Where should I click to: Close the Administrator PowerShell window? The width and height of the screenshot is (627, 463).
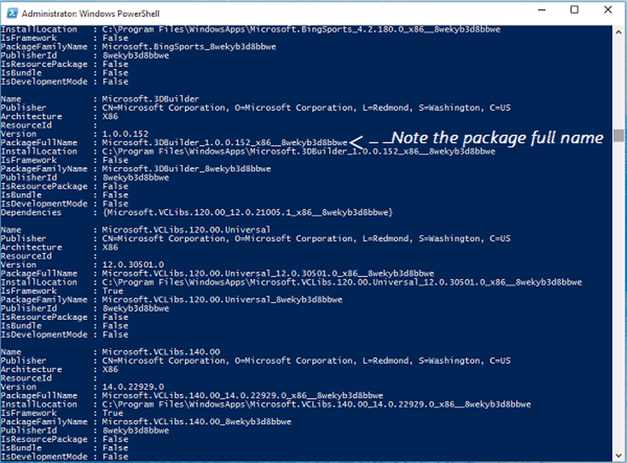point(608,11)
